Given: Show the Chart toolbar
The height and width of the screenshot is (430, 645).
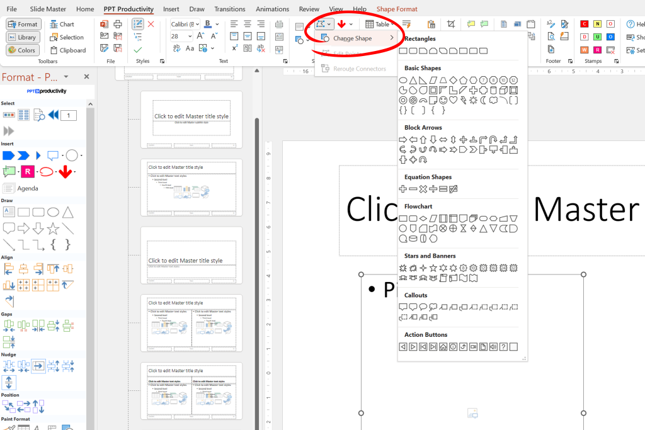Looking at the screenshot, I should pyautogui.click(x=62, y=25).
